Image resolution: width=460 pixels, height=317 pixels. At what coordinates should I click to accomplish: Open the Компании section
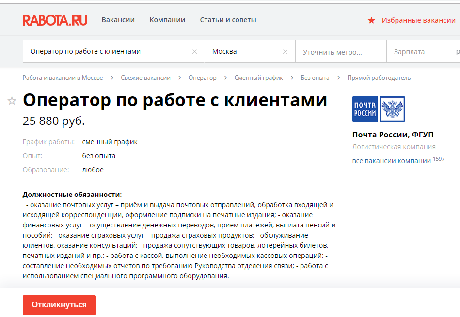(167, 20)
